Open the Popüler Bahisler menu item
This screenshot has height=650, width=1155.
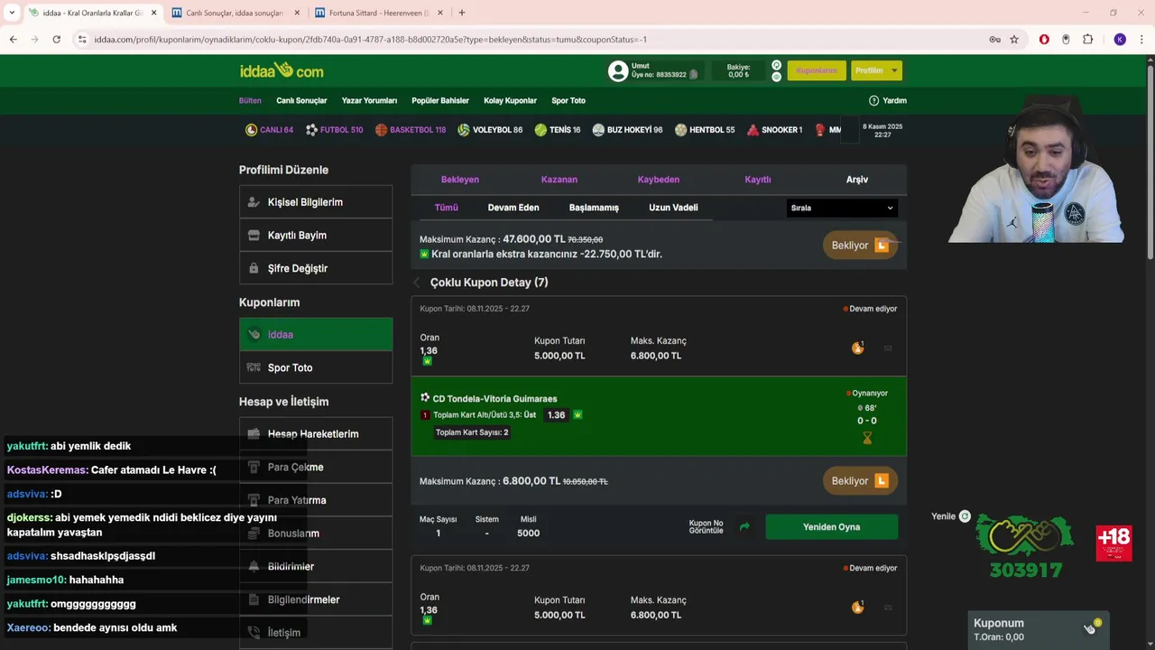click(440, 100)
